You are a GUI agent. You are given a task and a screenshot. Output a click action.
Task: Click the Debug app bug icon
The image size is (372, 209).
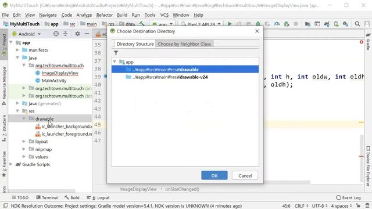(x=258, y=24)
